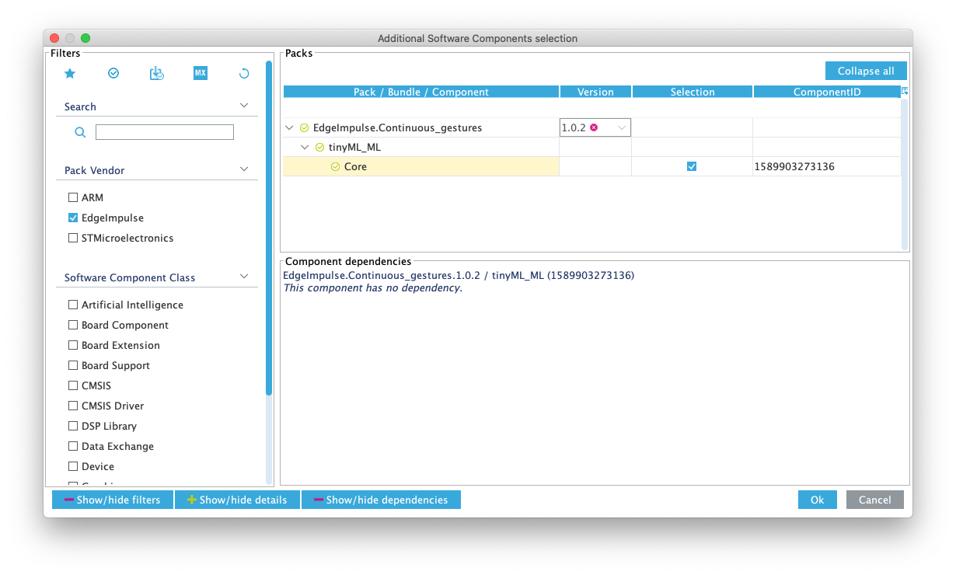Click Show/hide filters button
Viewport: 956px width, 575px height.
pyautogui.click(x=113, y=500)
